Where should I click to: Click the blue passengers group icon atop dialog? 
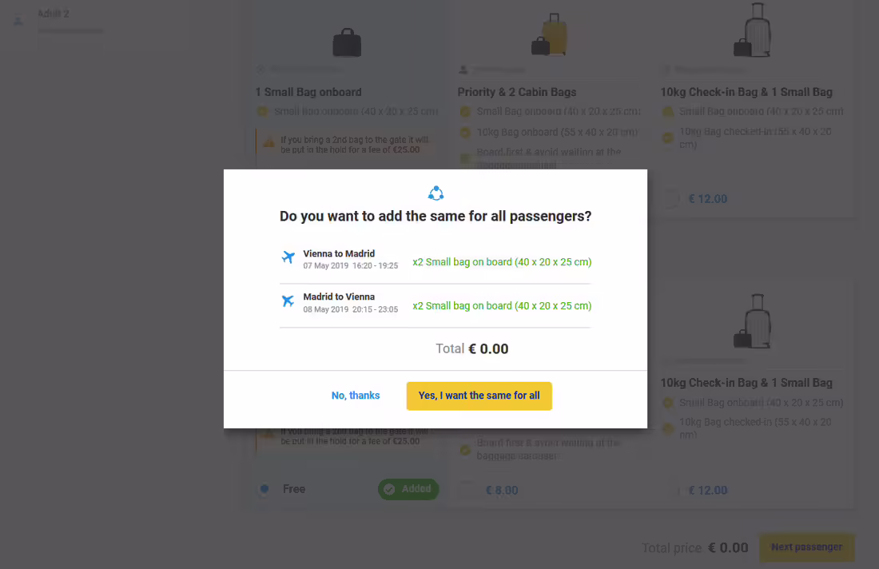coord(436,193)
